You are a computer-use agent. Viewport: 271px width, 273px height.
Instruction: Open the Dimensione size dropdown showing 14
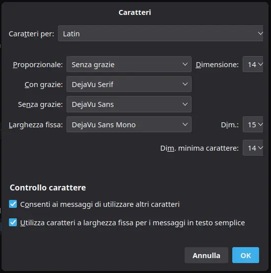pyautogui.click(x=253, y=64)
